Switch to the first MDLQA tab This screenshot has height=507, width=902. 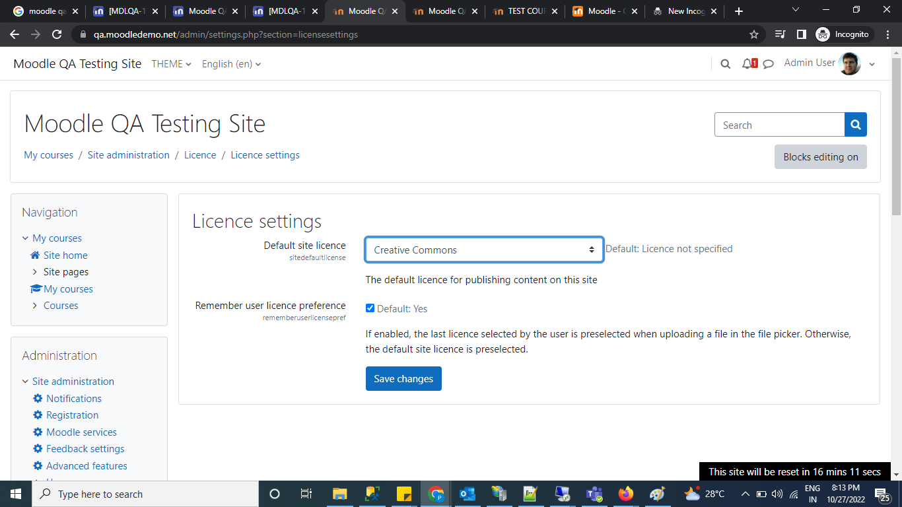tap(126, 11)
